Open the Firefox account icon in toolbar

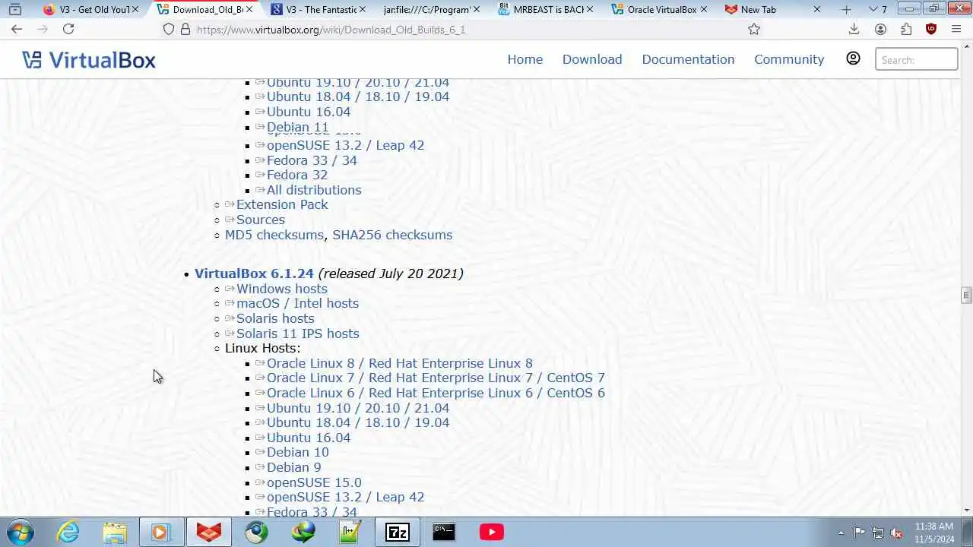click(x=880, y=29)
